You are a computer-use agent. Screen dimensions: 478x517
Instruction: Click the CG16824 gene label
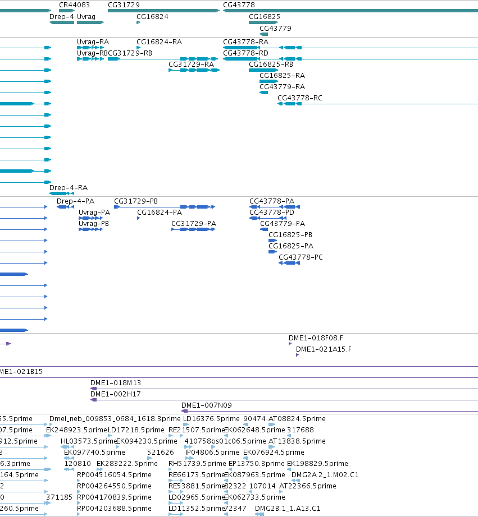click(152, 17)
